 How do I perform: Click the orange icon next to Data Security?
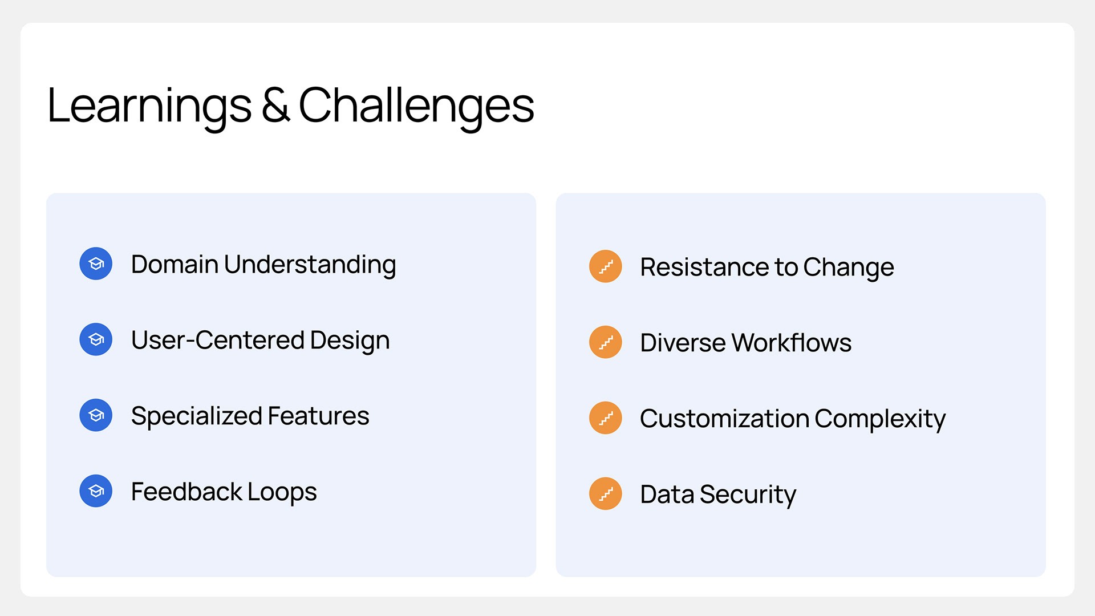point(606,494)
